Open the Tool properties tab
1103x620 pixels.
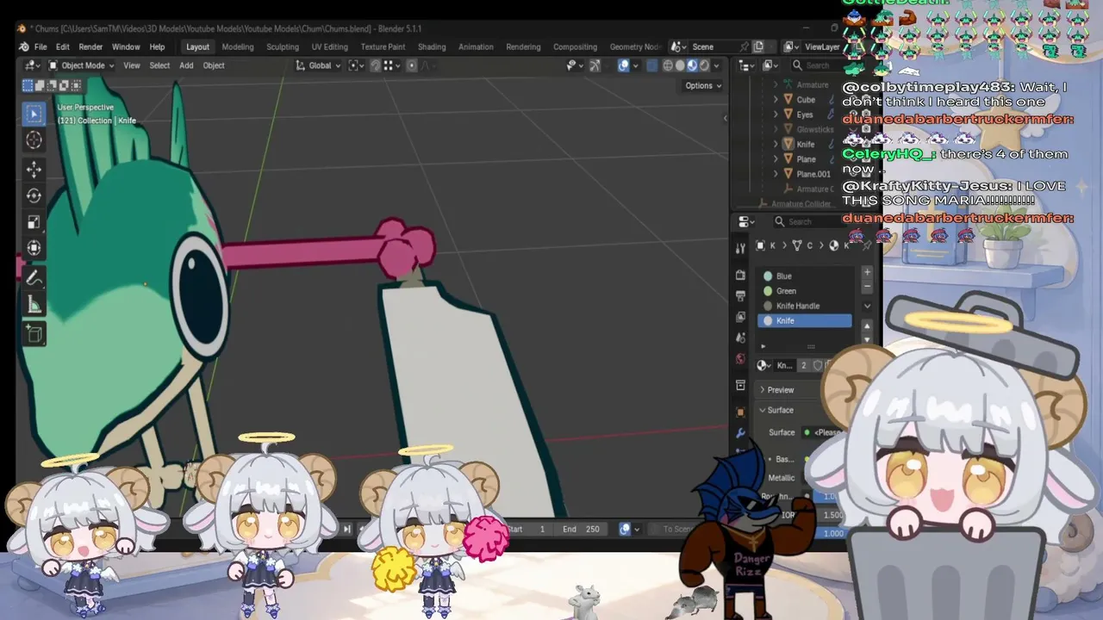tap(740, 249)
